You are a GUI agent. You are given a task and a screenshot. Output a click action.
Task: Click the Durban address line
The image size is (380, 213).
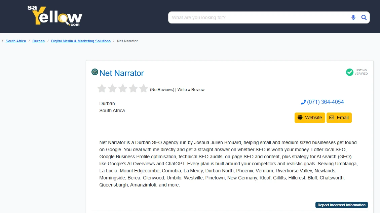[x=107, y=103]
